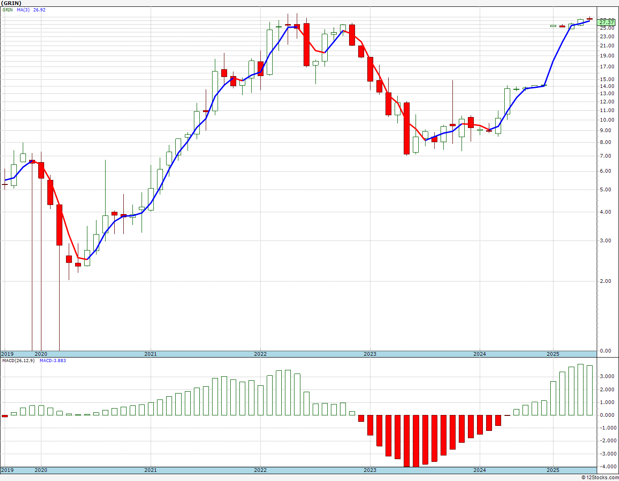
Task: Click the 2.00 price axis label
Action: pos(606,281)
